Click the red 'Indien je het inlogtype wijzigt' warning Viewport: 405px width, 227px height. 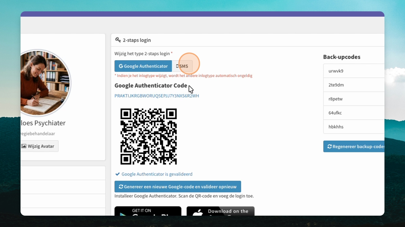[184, 76]
